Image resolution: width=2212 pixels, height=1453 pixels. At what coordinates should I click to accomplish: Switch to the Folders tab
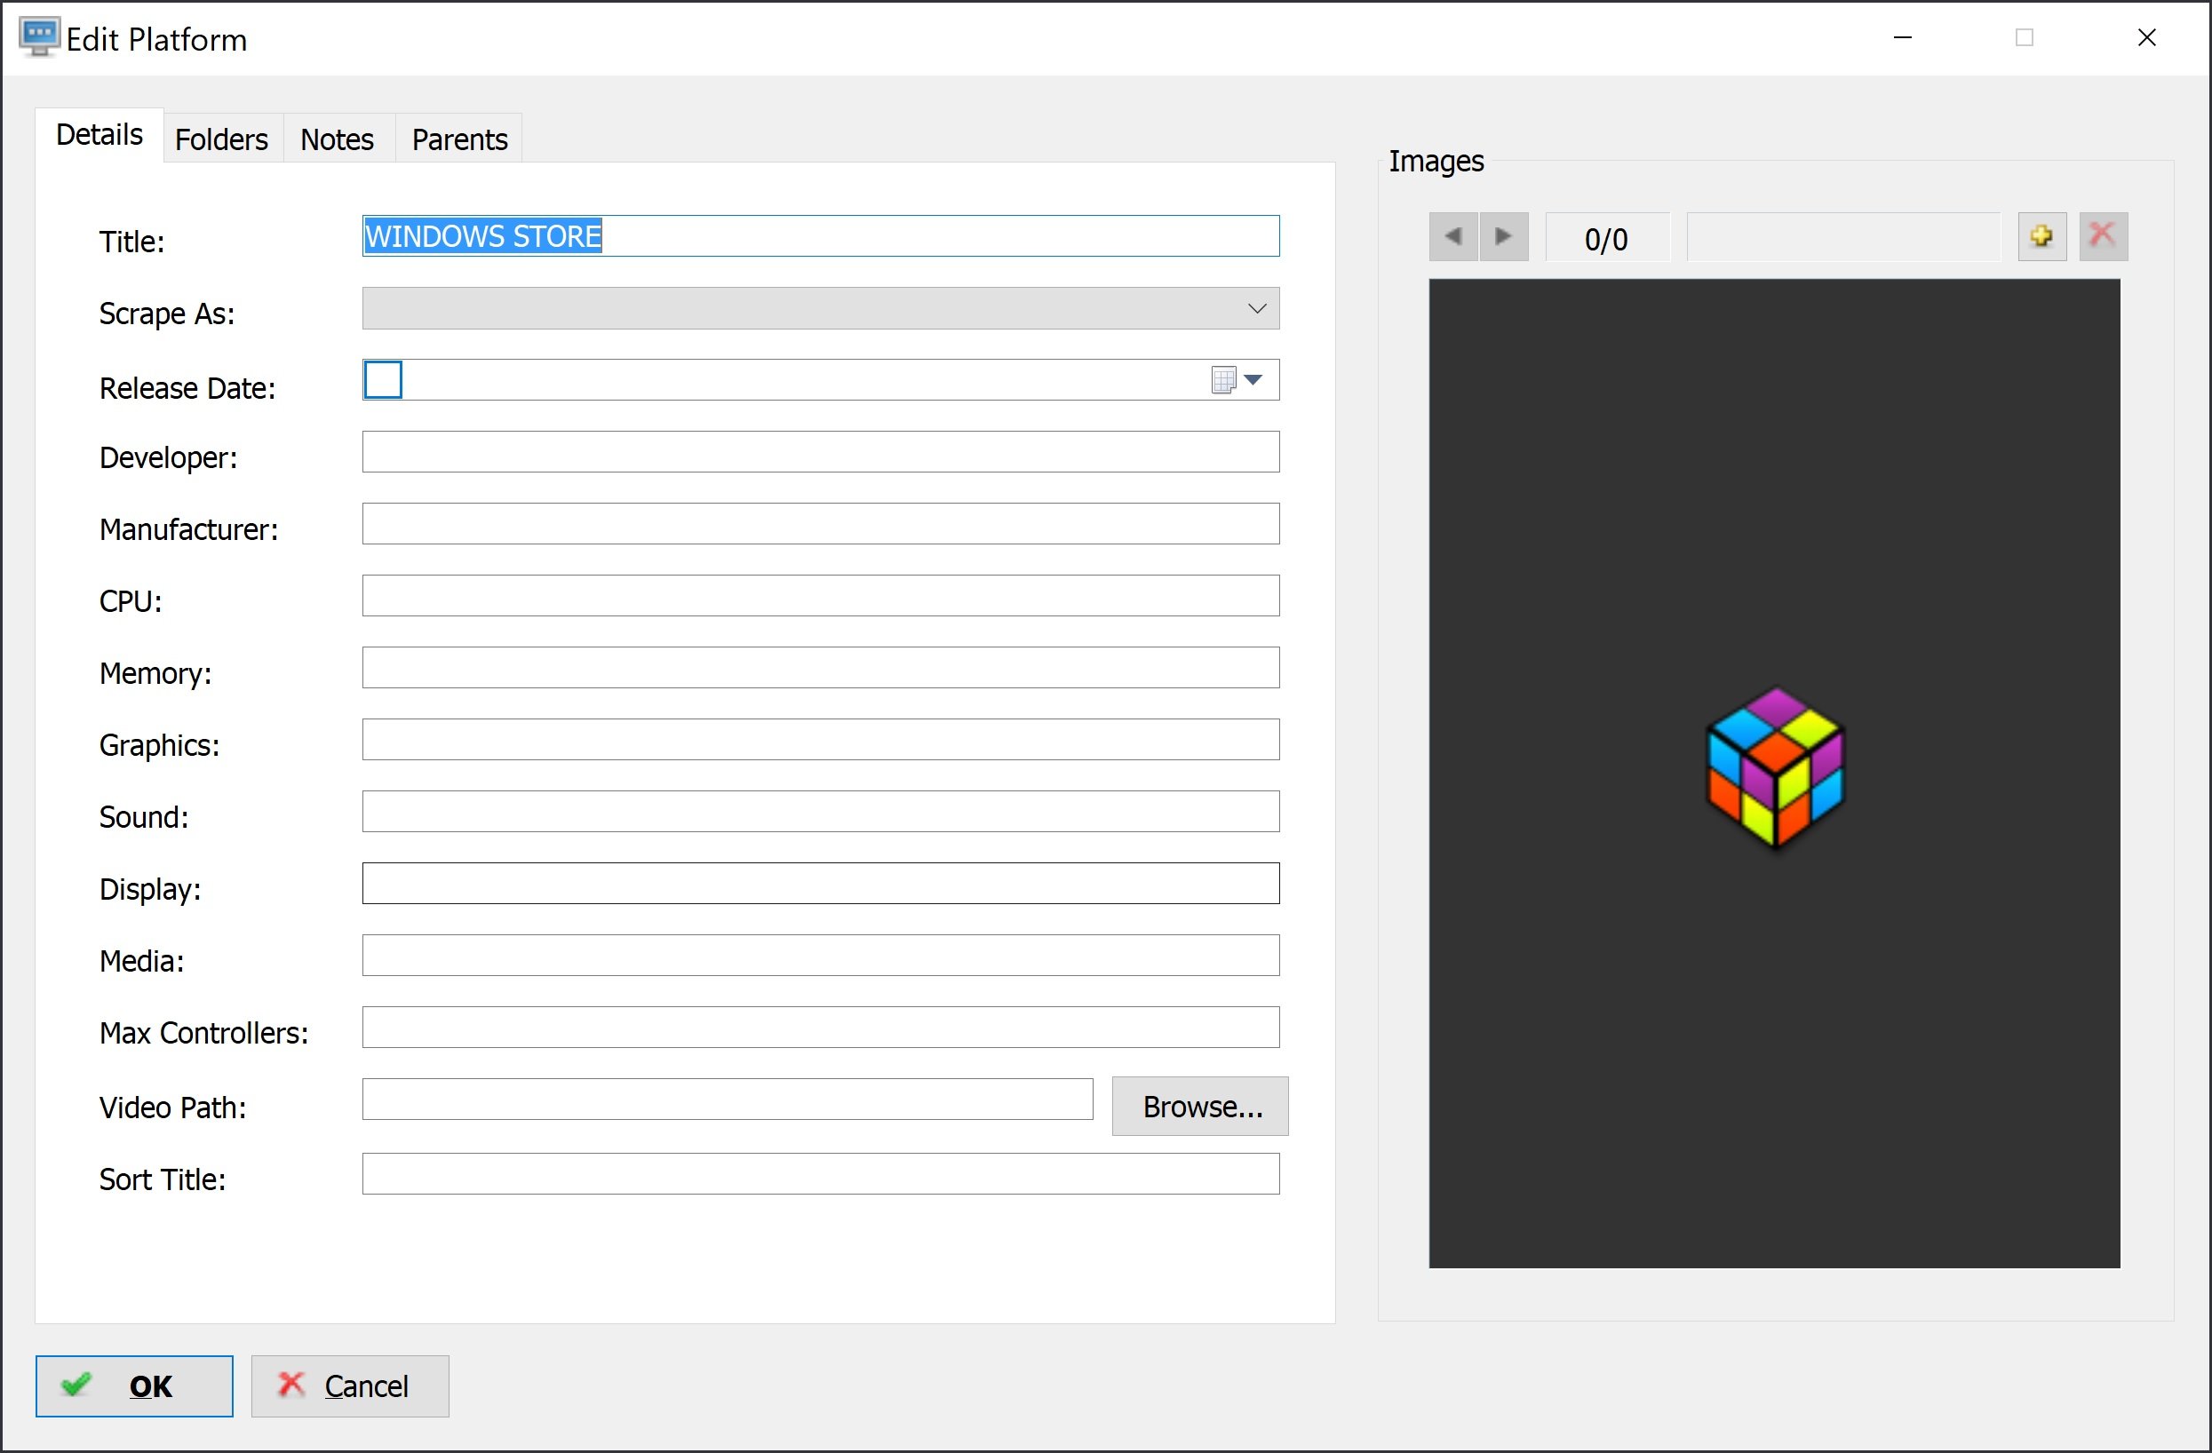click(x=222, y=139)
